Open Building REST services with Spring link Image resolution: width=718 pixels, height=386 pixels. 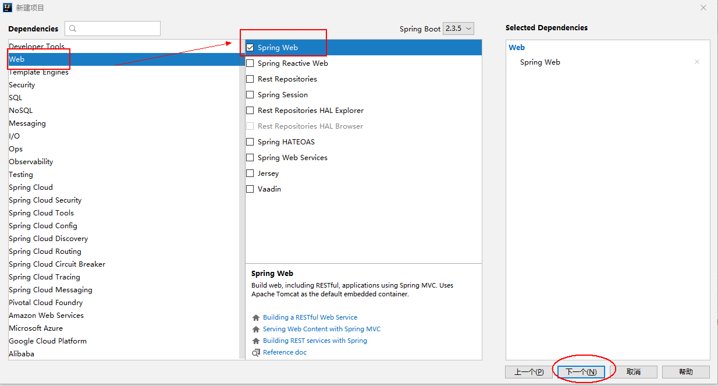pos(315,341)
